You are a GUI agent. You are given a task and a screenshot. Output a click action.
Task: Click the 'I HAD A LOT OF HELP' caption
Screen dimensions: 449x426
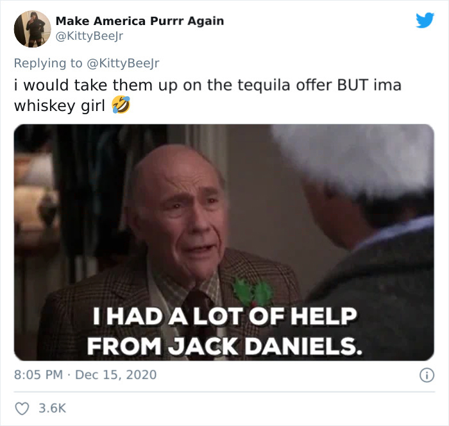[224, 316]
